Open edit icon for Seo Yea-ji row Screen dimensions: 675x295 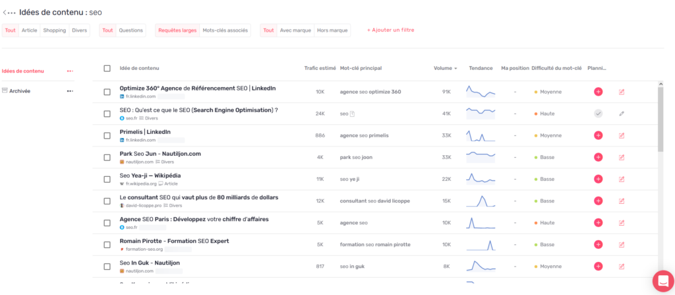[x=621, y=179]
